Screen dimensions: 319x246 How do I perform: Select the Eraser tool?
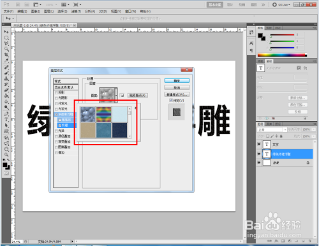point(6,90)
